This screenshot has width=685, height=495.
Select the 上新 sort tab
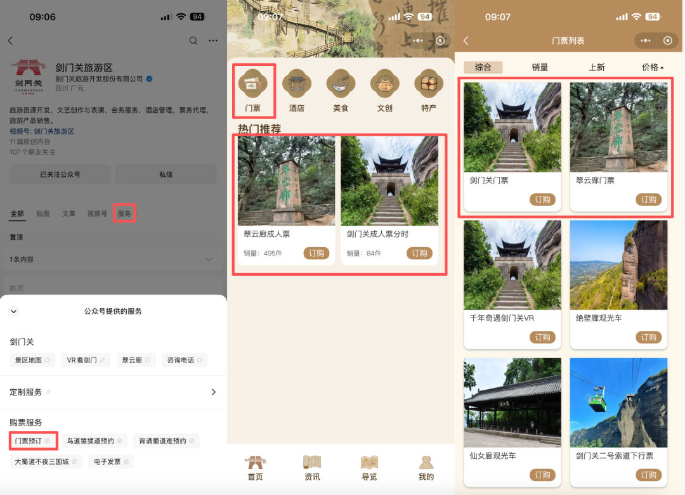click(x=597, y=67)
